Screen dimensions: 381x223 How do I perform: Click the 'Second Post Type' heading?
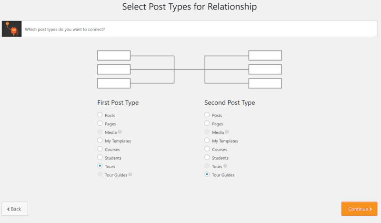pyautogui.click(x=230, y=102)
